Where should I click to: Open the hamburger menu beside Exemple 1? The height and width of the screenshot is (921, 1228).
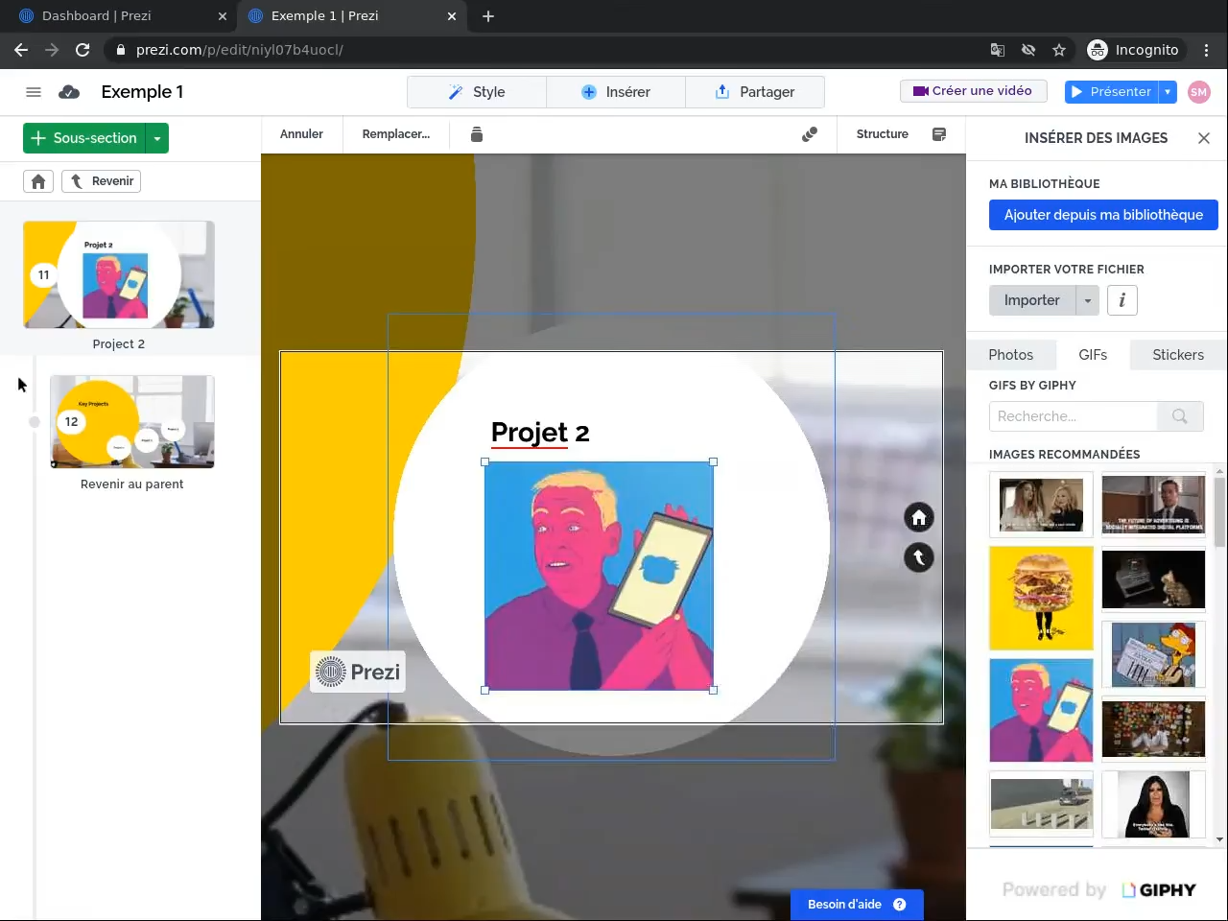coord(34,92)
